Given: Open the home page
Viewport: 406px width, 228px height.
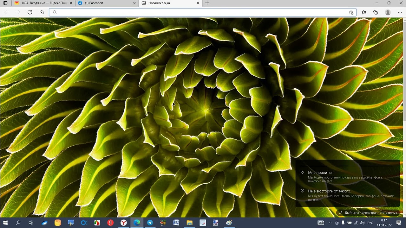Looking at the screenshot, I should point(42,12).
